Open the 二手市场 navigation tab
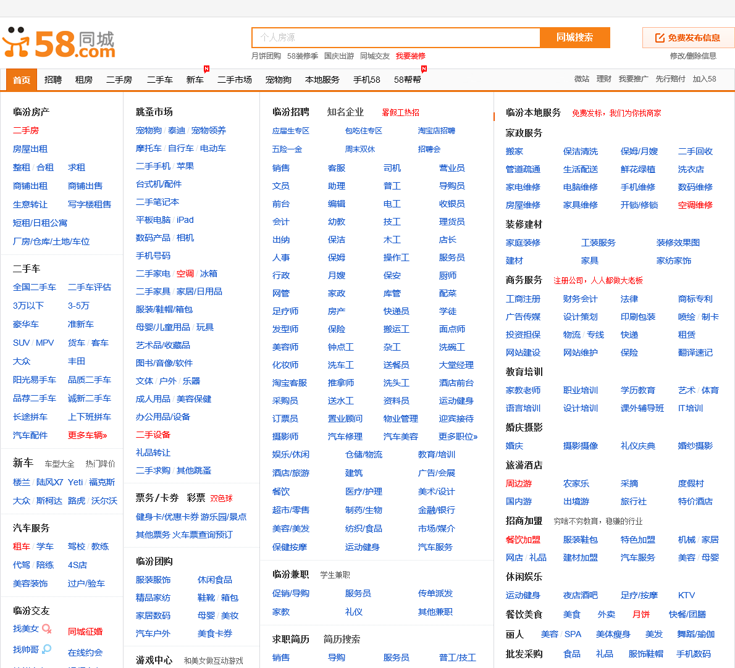The width and height of the screenshot is (735, 668). tap(234, 80)
